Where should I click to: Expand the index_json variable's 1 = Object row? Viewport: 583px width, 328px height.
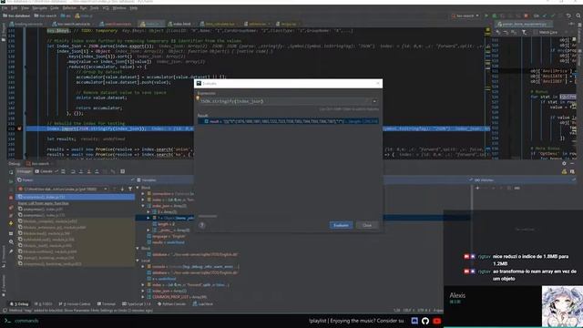click(148, 218)
